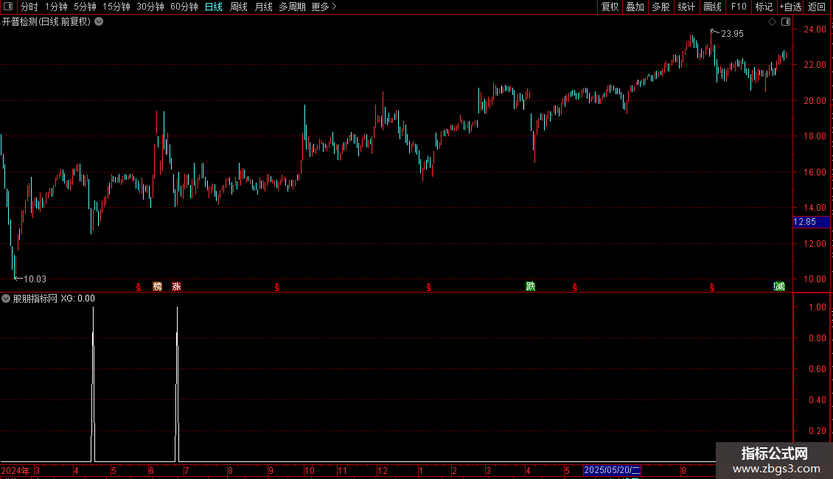Click the 返回 back button
The height and width of the screenshot is (479, 833).
(817, 7)
